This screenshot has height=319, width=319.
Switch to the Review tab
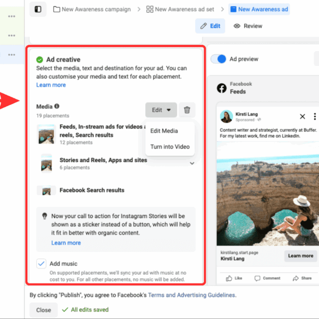point(248,26)
